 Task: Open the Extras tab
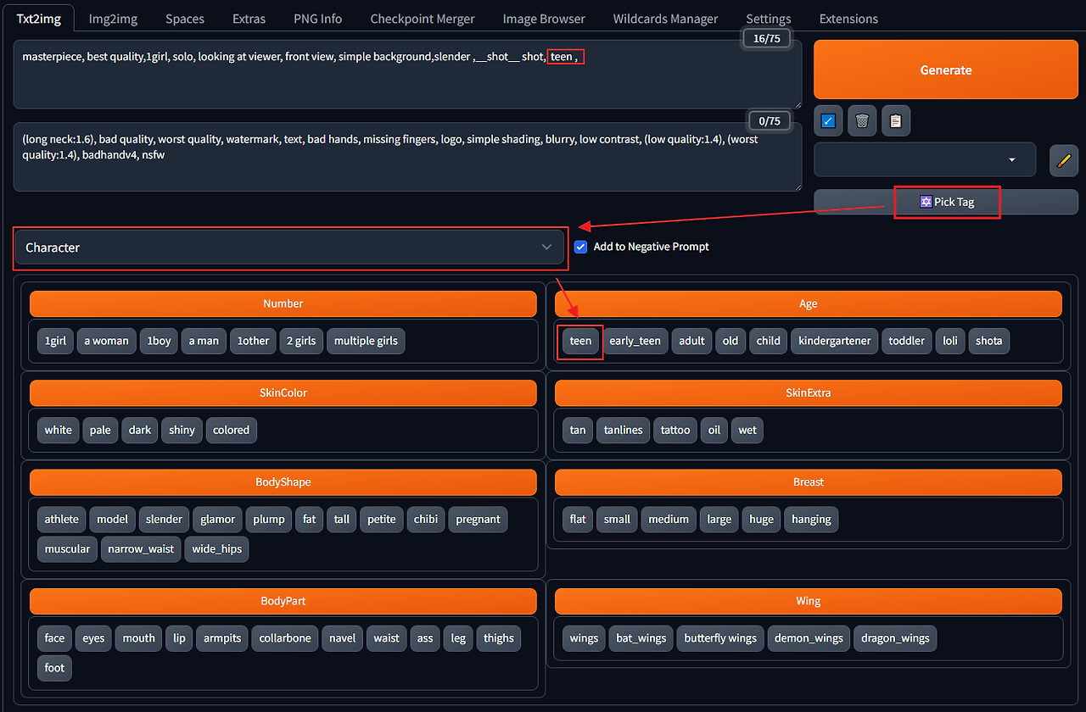tap(249, 19)
